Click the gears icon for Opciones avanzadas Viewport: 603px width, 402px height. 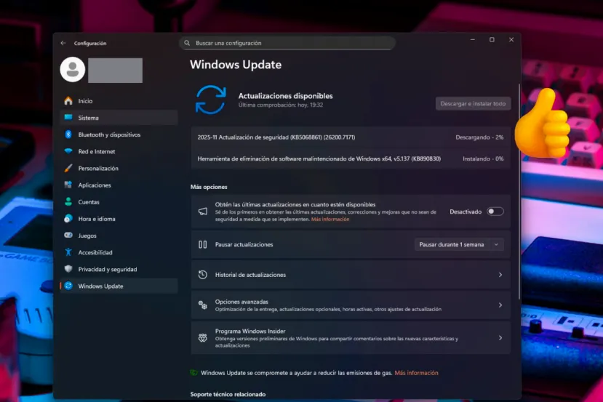click(203, 305)
